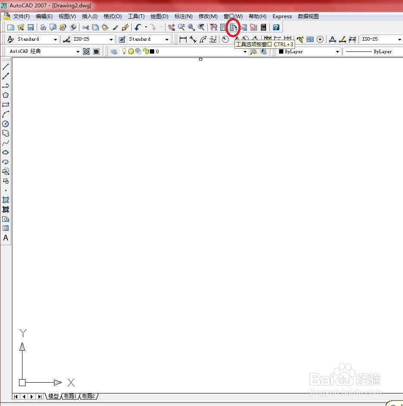Expand the undo history dropdown arrow
403x406 pixels.
146,27
